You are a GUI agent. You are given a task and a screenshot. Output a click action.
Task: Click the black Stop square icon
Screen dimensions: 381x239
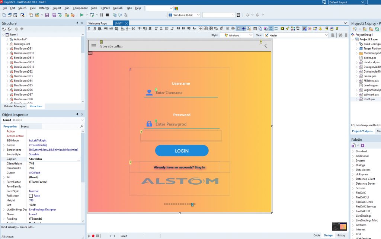tap(107, 15)
